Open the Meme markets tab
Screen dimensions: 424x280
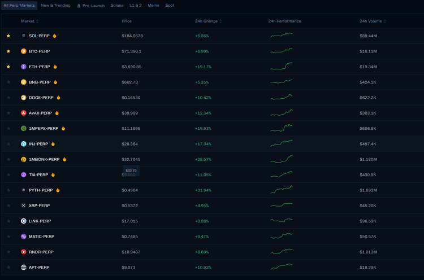tap(153, 6)
